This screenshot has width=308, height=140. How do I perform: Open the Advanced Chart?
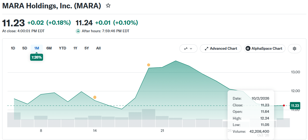(x=221, y=48)
